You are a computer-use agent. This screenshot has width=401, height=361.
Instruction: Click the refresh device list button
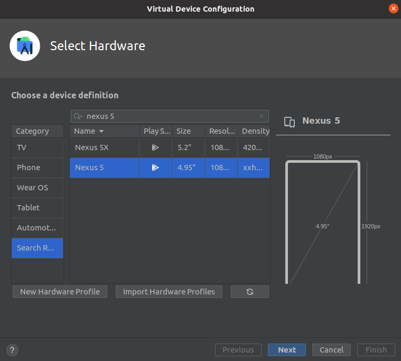click(250, 292)
